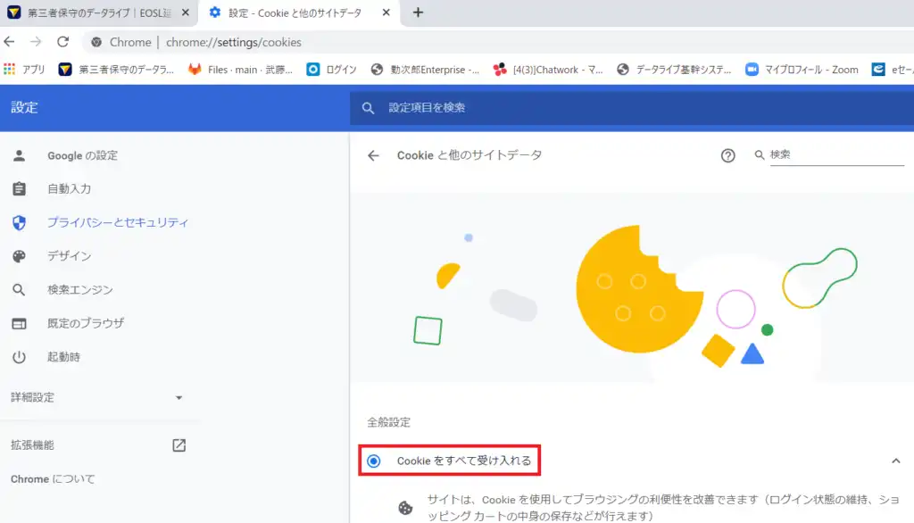Select the 設定 - Cookie と他のサイトデータ tab
This screenshot has width=914, height=523.
click(x=300, y=12)
